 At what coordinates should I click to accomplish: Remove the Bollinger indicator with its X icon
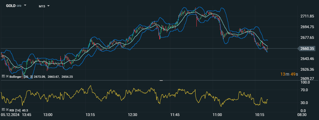click(7, 77)
